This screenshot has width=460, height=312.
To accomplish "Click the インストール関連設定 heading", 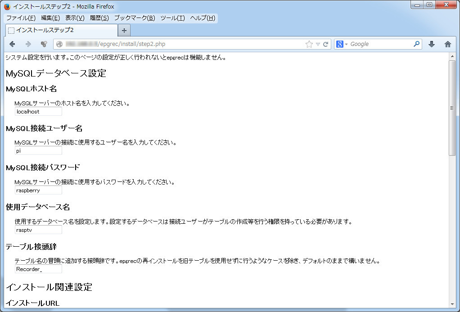I will (49, 287).
